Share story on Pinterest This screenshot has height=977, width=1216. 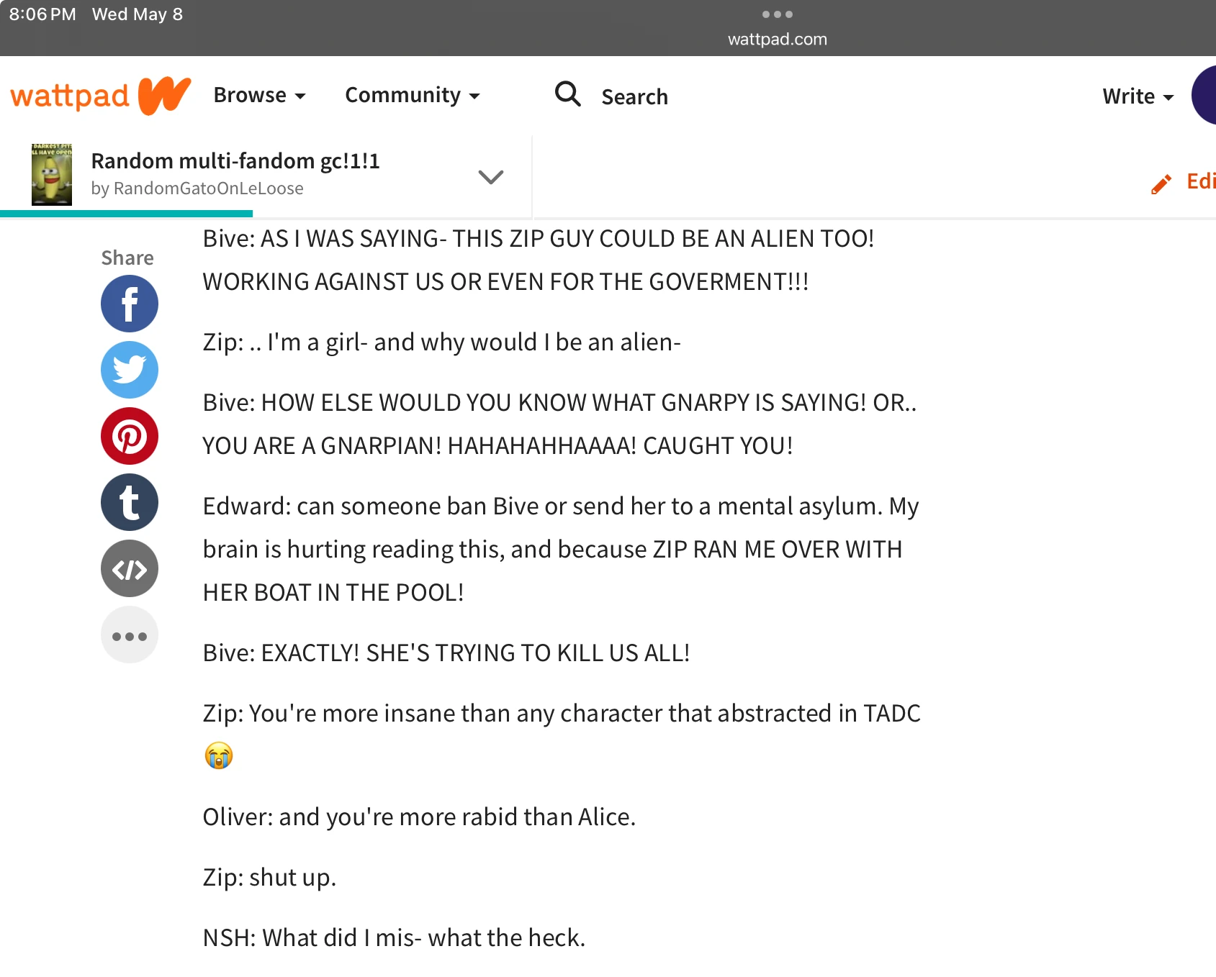click(130, 436)
